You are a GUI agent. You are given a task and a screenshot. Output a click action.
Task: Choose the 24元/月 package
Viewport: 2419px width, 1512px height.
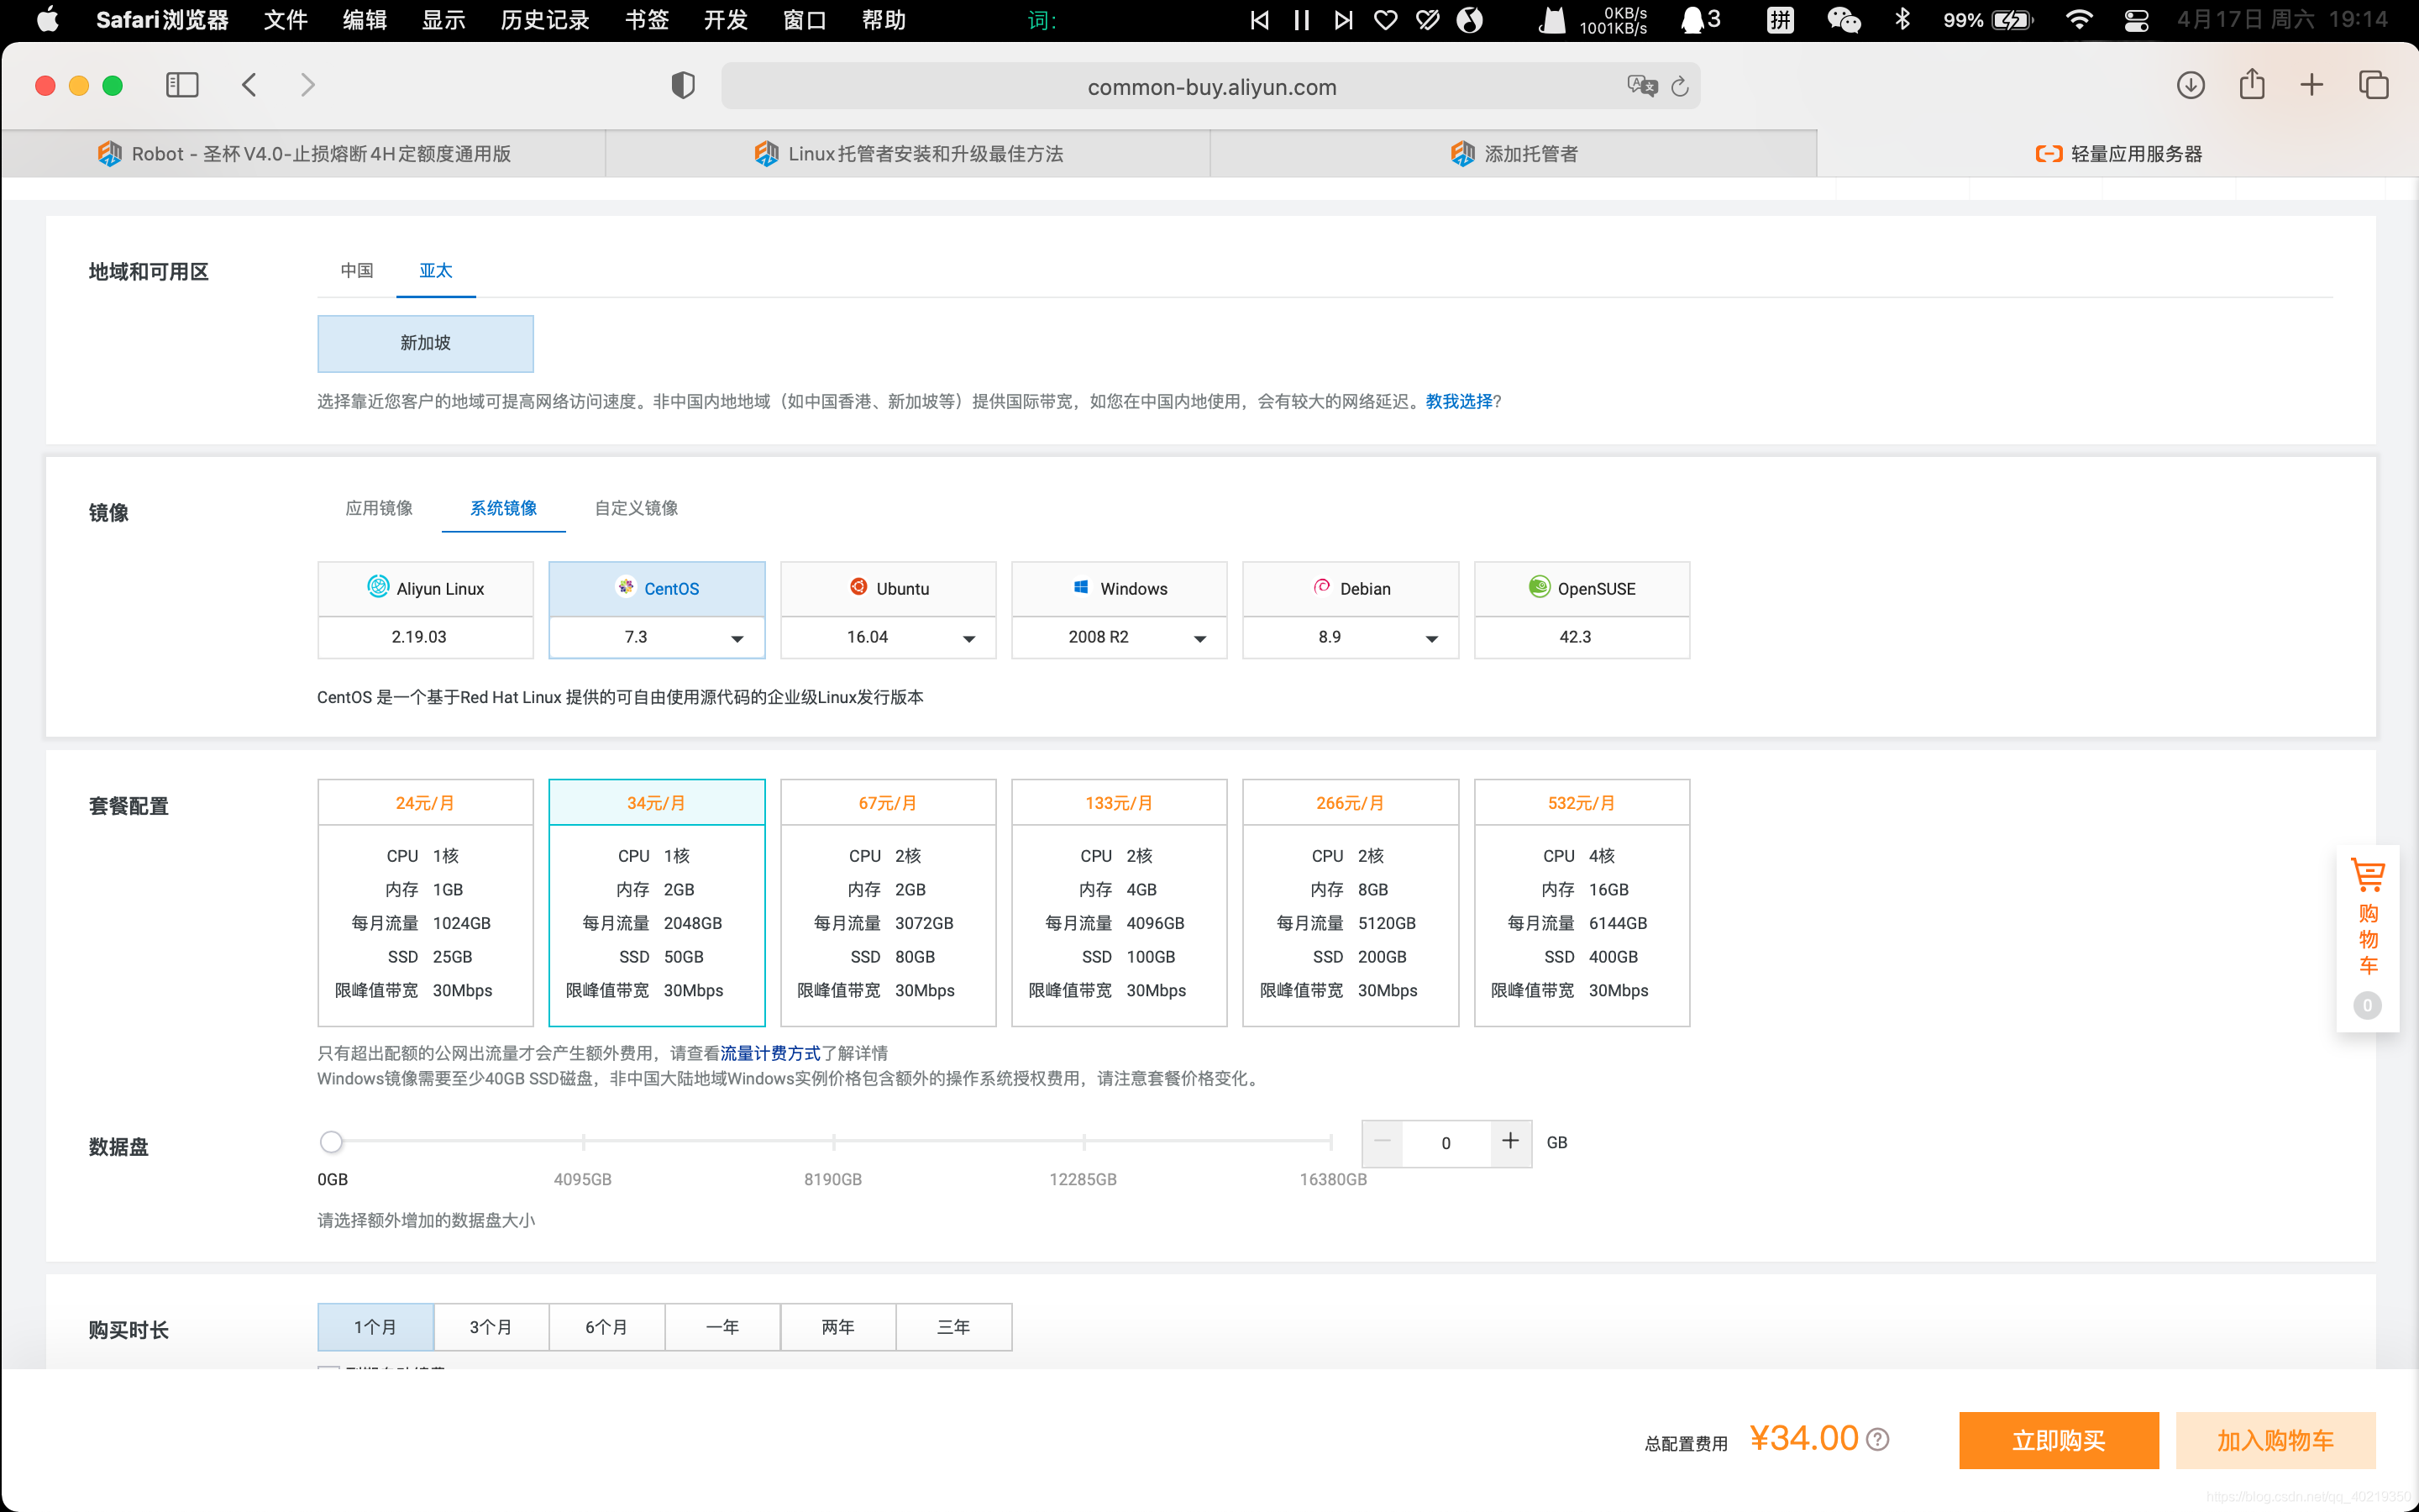426,902
